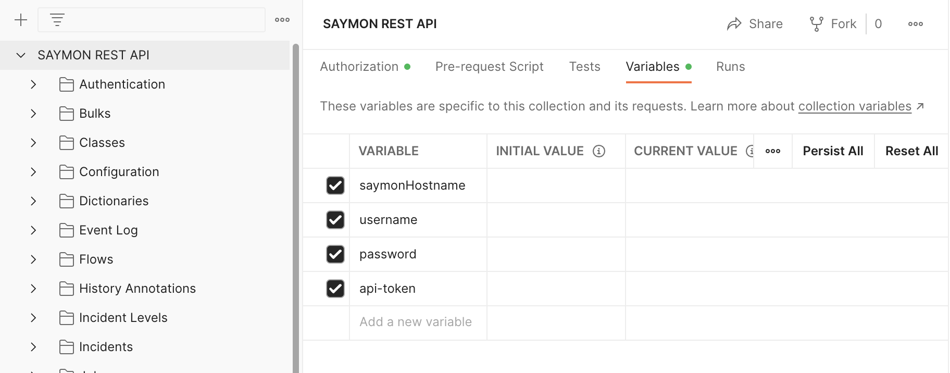Click the username current value cell
The width and height of the screenshot is (950, 373).
(x=786, y=220)
